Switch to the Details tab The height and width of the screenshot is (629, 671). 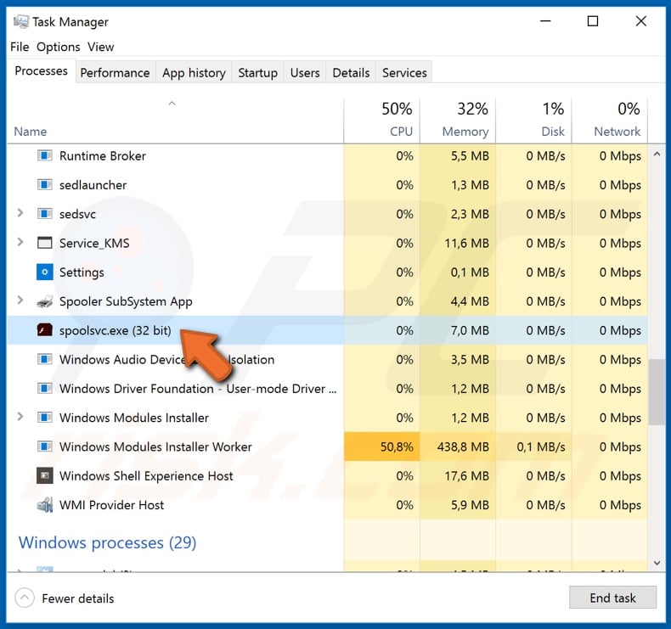click(x=351, y=73)
